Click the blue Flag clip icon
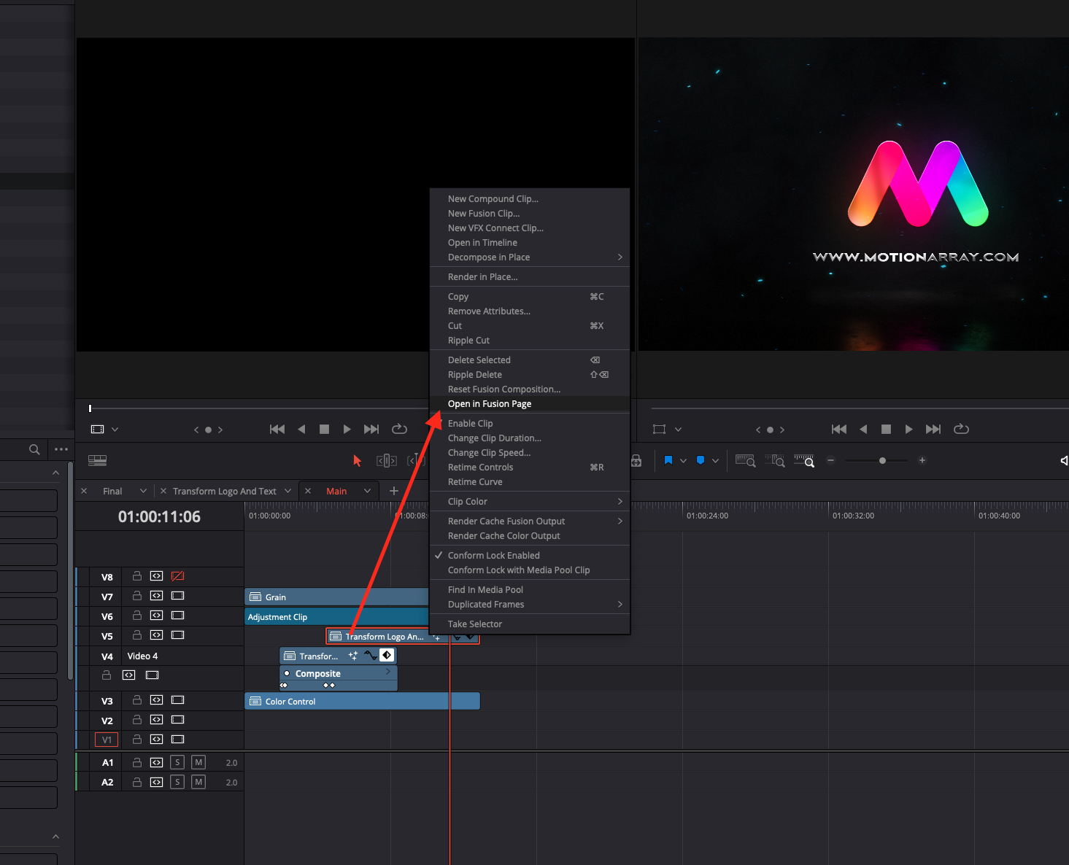The image size is (1069, 865). tap(668, 460)
